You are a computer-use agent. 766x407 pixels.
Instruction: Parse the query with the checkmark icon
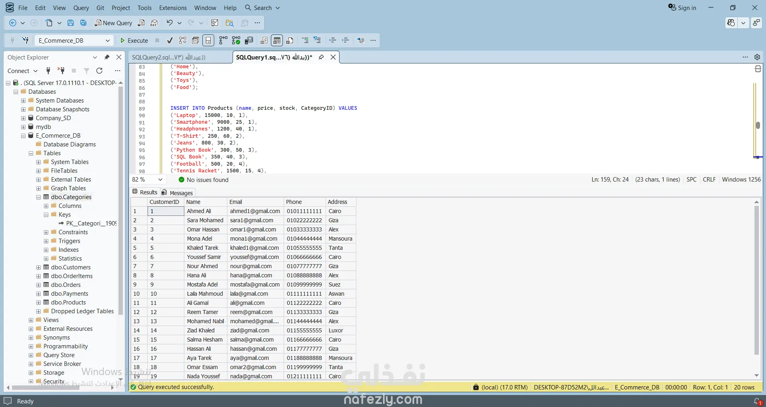click(x=170, y=40)
